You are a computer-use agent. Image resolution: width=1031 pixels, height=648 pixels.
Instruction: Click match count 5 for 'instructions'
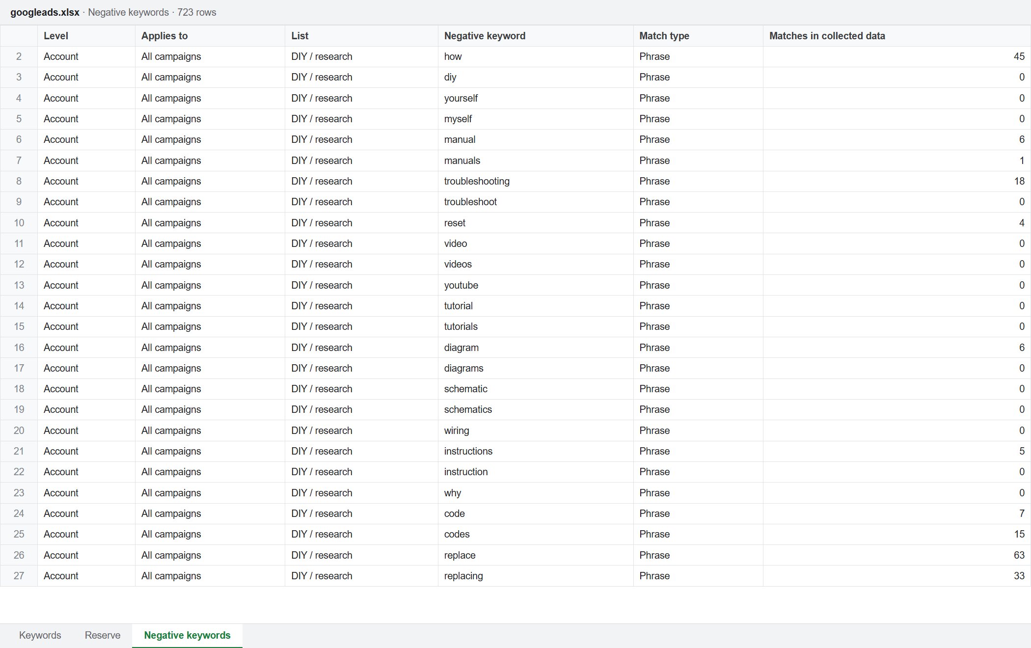[897, 451]
